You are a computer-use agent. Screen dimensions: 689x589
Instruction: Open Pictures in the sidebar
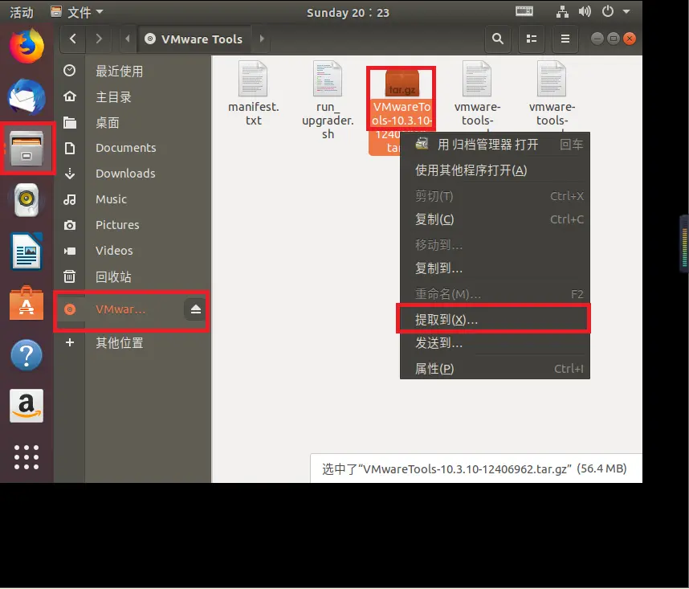point(132,225)
